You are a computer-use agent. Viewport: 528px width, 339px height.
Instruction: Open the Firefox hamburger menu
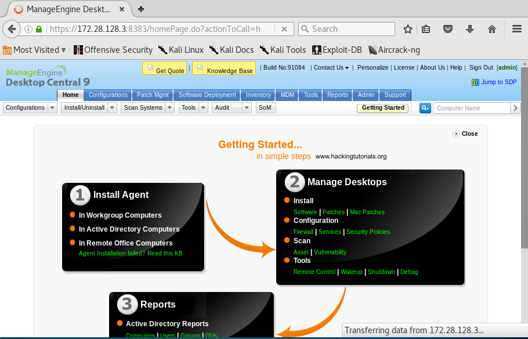(516, 29)
